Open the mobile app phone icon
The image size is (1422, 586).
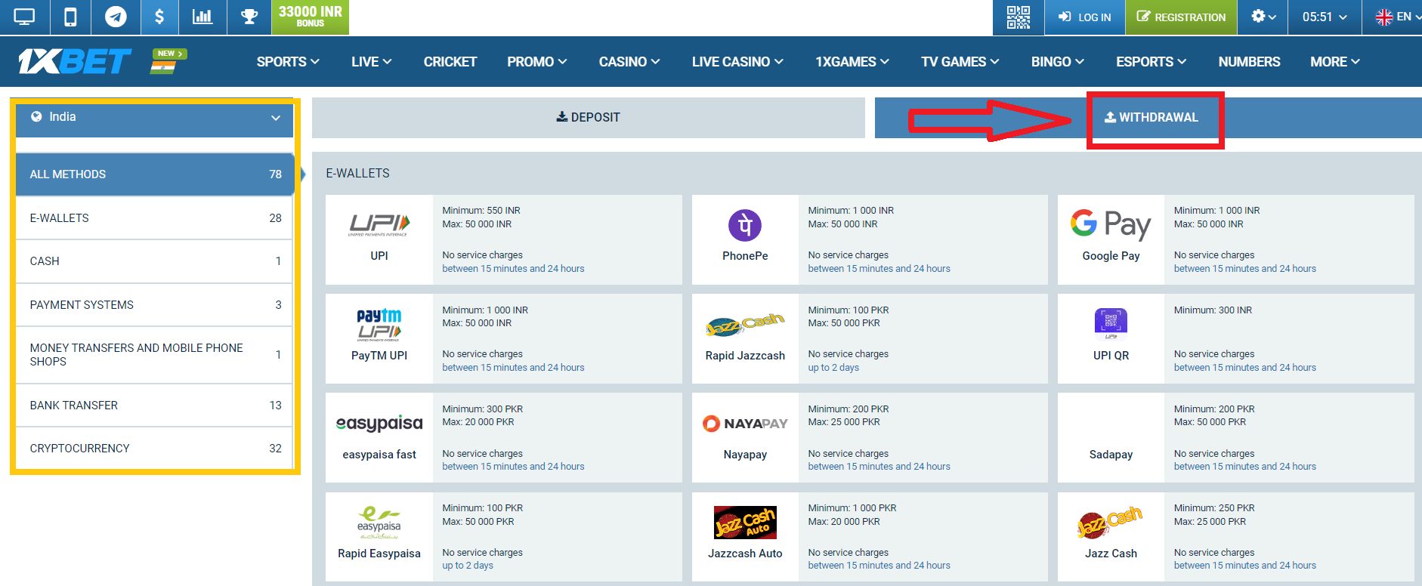[x=70, y=17]
